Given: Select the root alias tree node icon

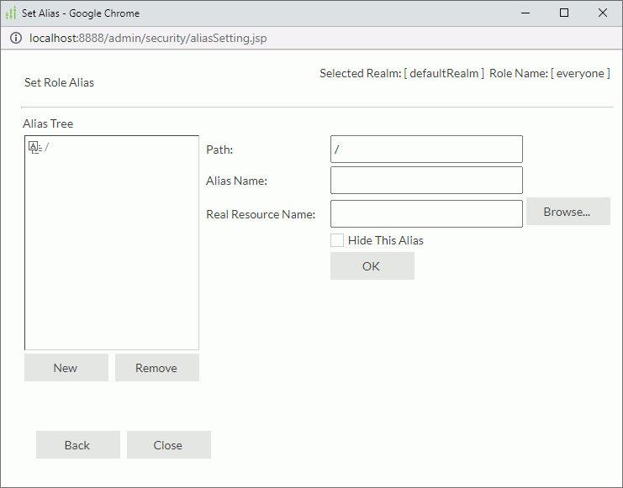Looking at the screenshot, I should point(35,147).
